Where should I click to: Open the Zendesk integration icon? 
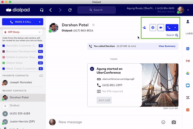tap(188, 98)
